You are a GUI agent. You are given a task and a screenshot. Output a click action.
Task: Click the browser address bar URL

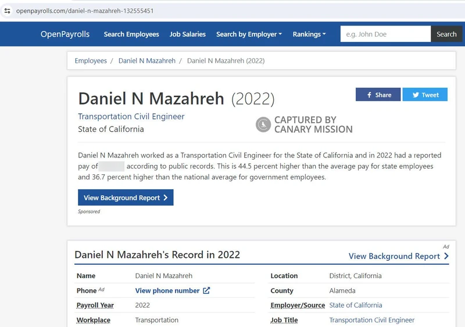(85, 11)
